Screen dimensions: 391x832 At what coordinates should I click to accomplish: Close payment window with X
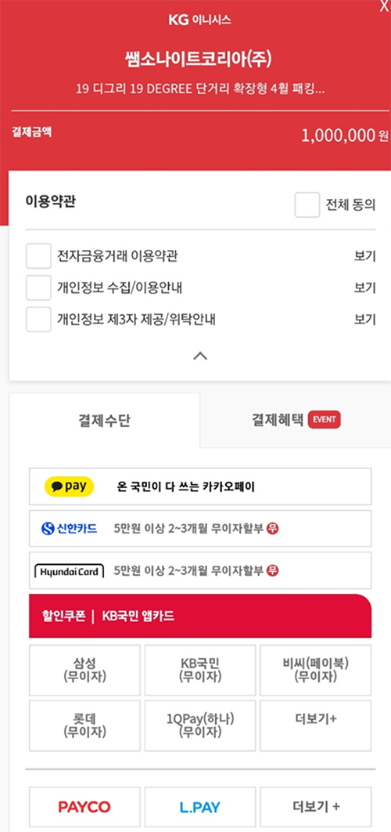(x=385, y=6)
